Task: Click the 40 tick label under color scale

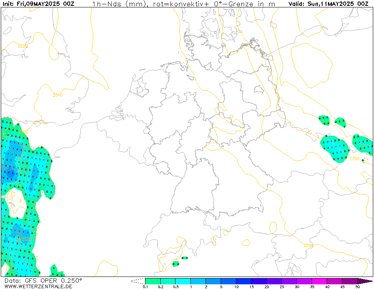Action: [x=327, y=287]
